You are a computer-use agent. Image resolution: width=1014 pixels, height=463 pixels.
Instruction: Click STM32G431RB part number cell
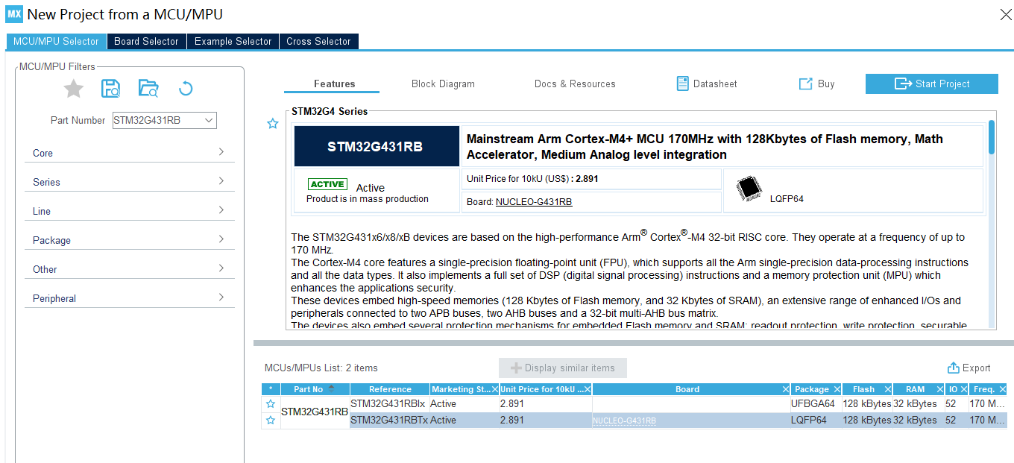point(315,412)
